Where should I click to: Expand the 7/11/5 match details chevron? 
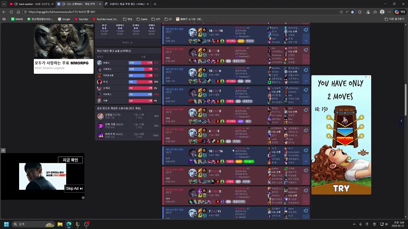point(306,181)
